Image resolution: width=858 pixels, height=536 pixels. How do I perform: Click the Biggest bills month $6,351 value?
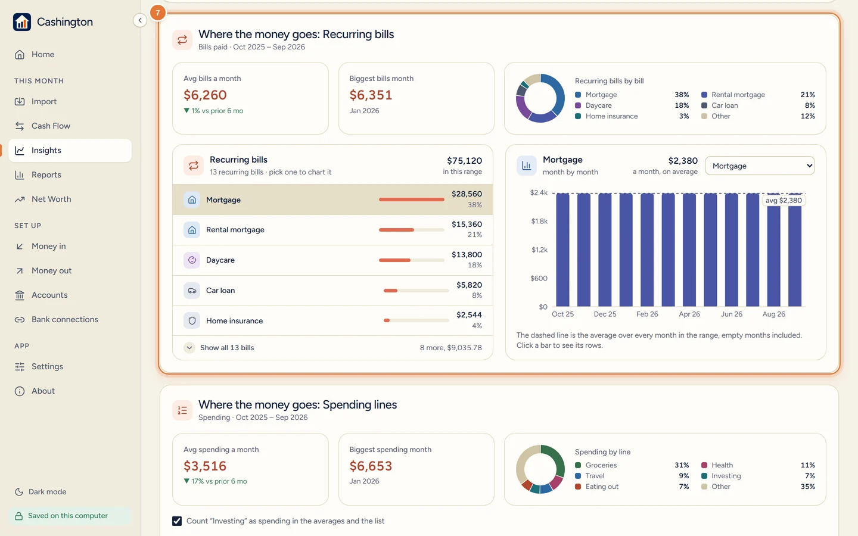(x=371, y=95)
